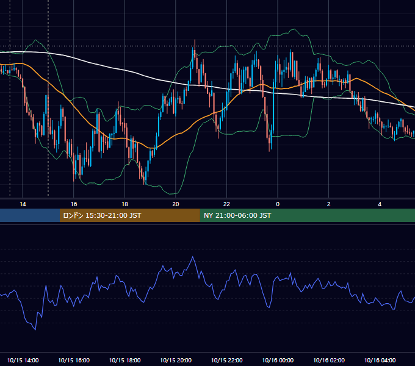The width and height of the screenshot is (415, 366).
Task: Click the NY 21:00-06:00 JST session bar
Action: click(307, 215)
